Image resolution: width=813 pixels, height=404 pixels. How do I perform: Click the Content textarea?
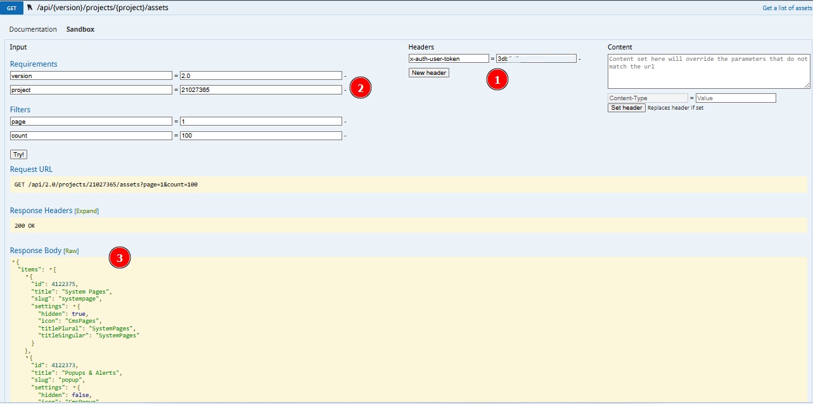709,71
